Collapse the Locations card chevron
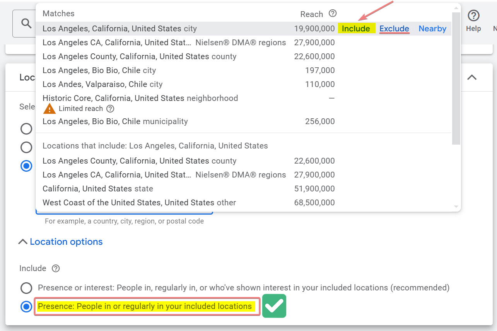Image resolution: width=497 pixels, height=331 pixels. coord(471,77)
